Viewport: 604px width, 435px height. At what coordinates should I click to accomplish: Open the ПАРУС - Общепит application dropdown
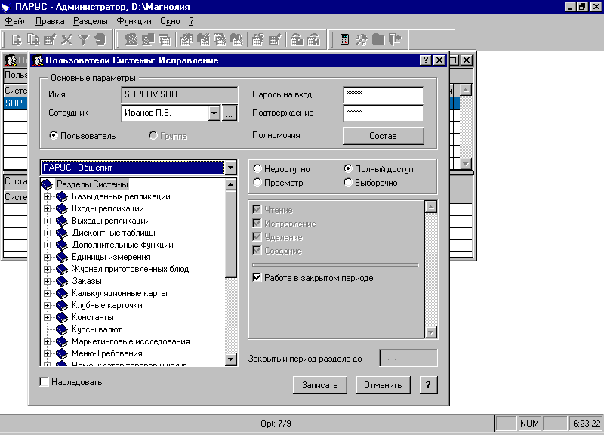[x=230, y=168]
